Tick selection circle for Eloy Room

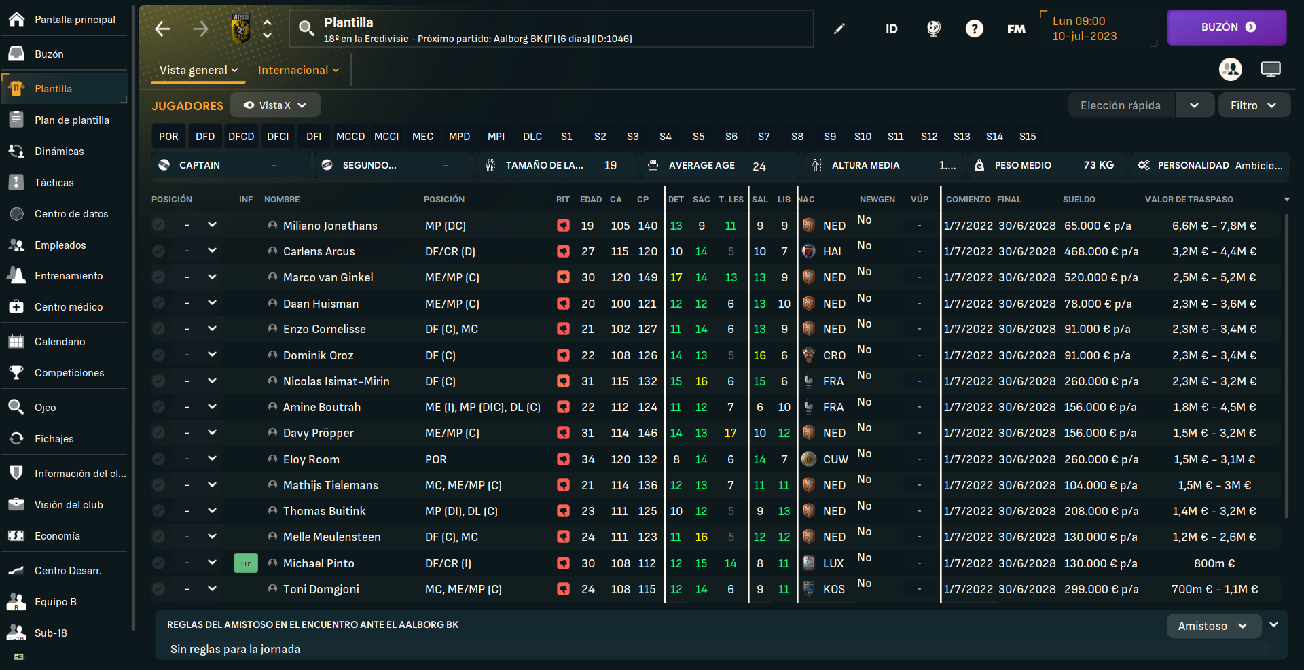(x=158, y=459)
